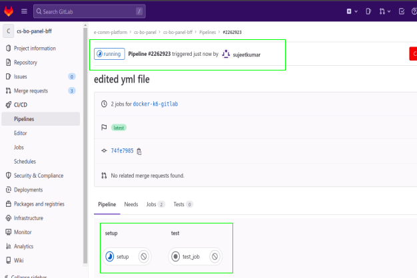Open Packages and registries in sidebar
This screenshot has width=417, height=278.
[41, 204]
